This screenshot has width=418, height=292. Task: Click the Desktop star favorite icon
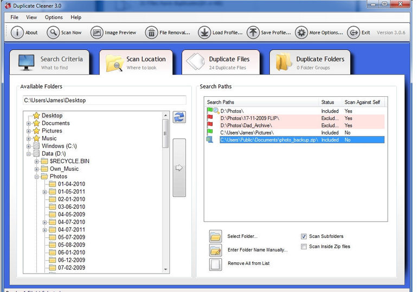(36, 115)
